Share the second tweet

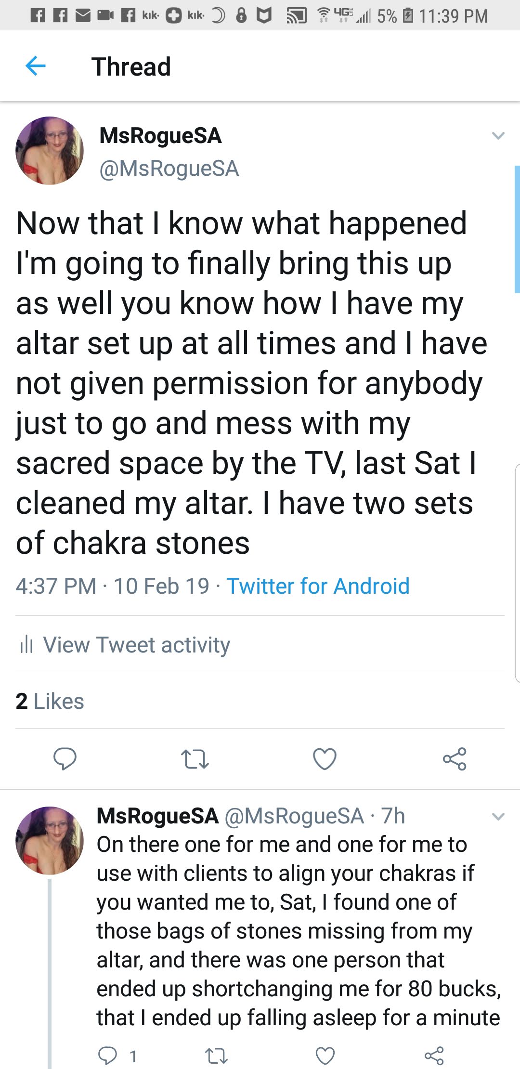(x=434, y=1056)
